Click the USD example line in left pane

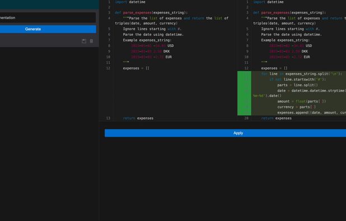(x=152, y=46)
